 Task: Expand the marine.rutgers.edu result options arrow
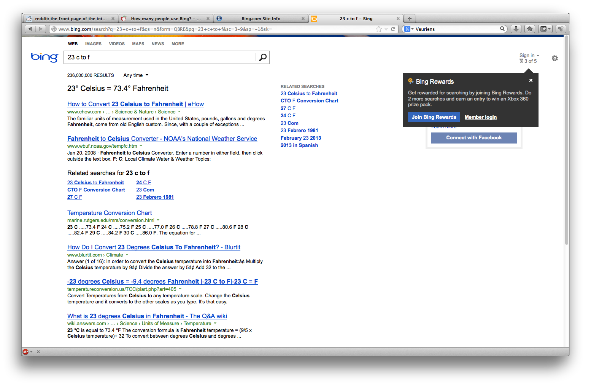(158, 220)
